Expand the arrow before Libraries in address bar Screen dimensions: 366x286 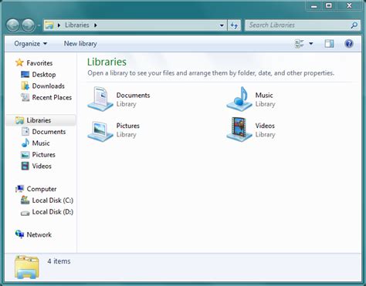(59, 25)
